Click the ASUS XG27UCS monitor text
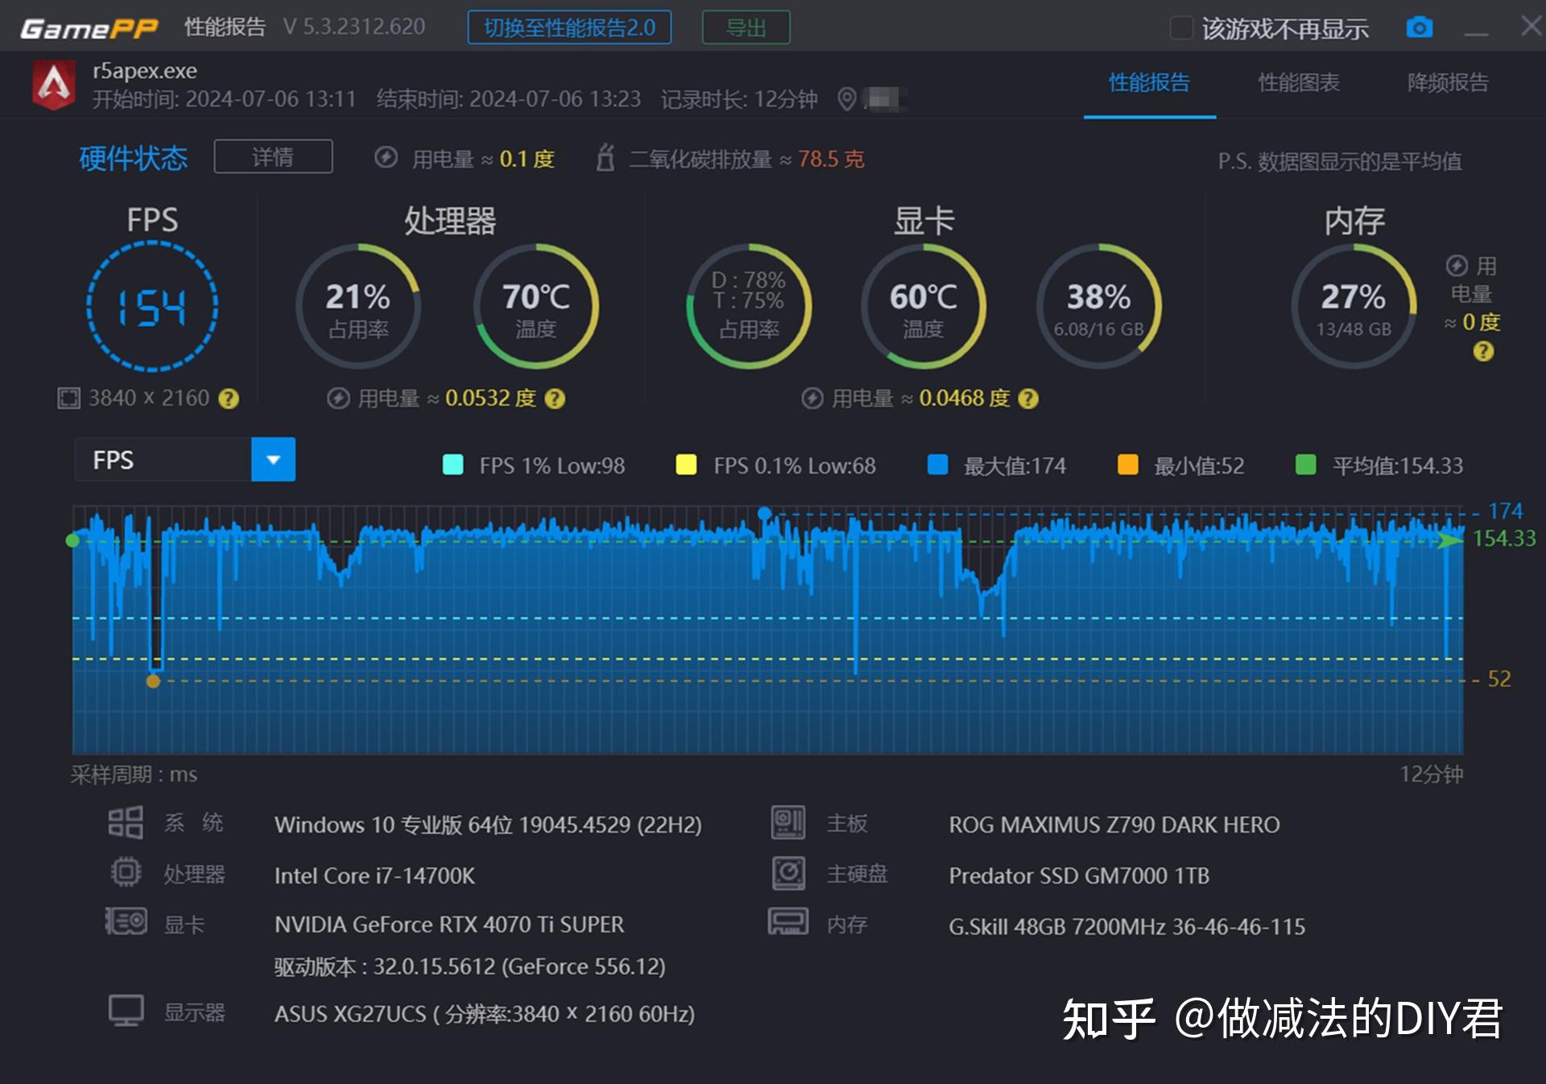Viewport: 1546px width, 1084px height. click(x=484, y=1014)
